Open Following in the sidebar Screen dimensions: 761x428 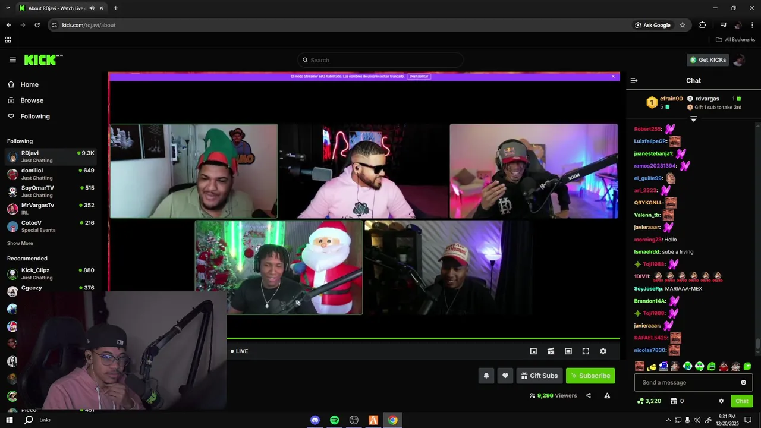tap(35, 117)
